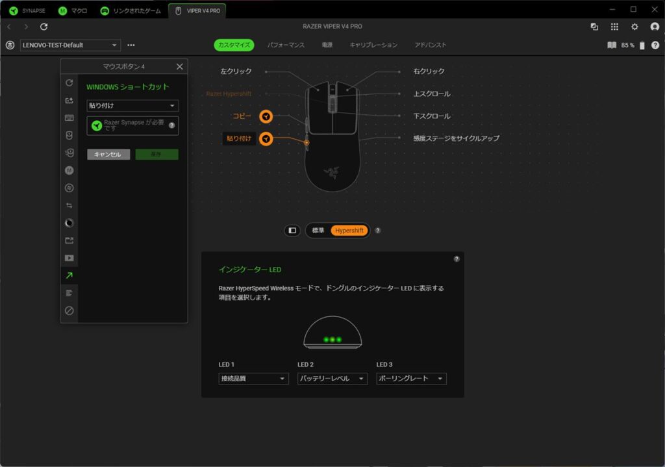This screenshot has height=467, width=665.
Task: Switch to 標準 mode in toggle
Action: [318, 231]
